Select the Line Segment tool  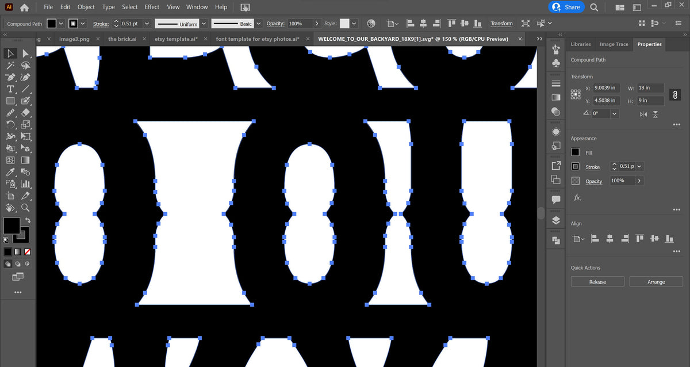click(25, 89)
